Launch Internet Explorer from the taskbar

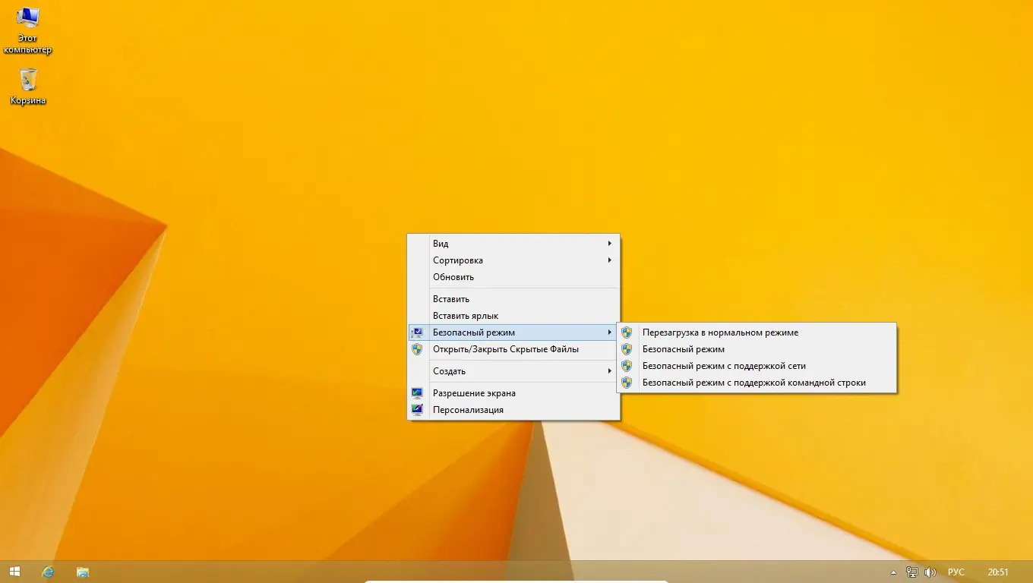tap(48, 572)
